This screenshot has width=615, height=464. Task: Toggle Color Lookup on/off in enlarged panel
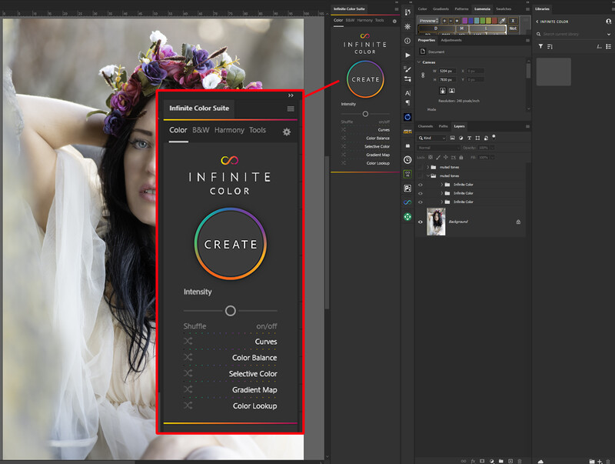pos(255,406)
